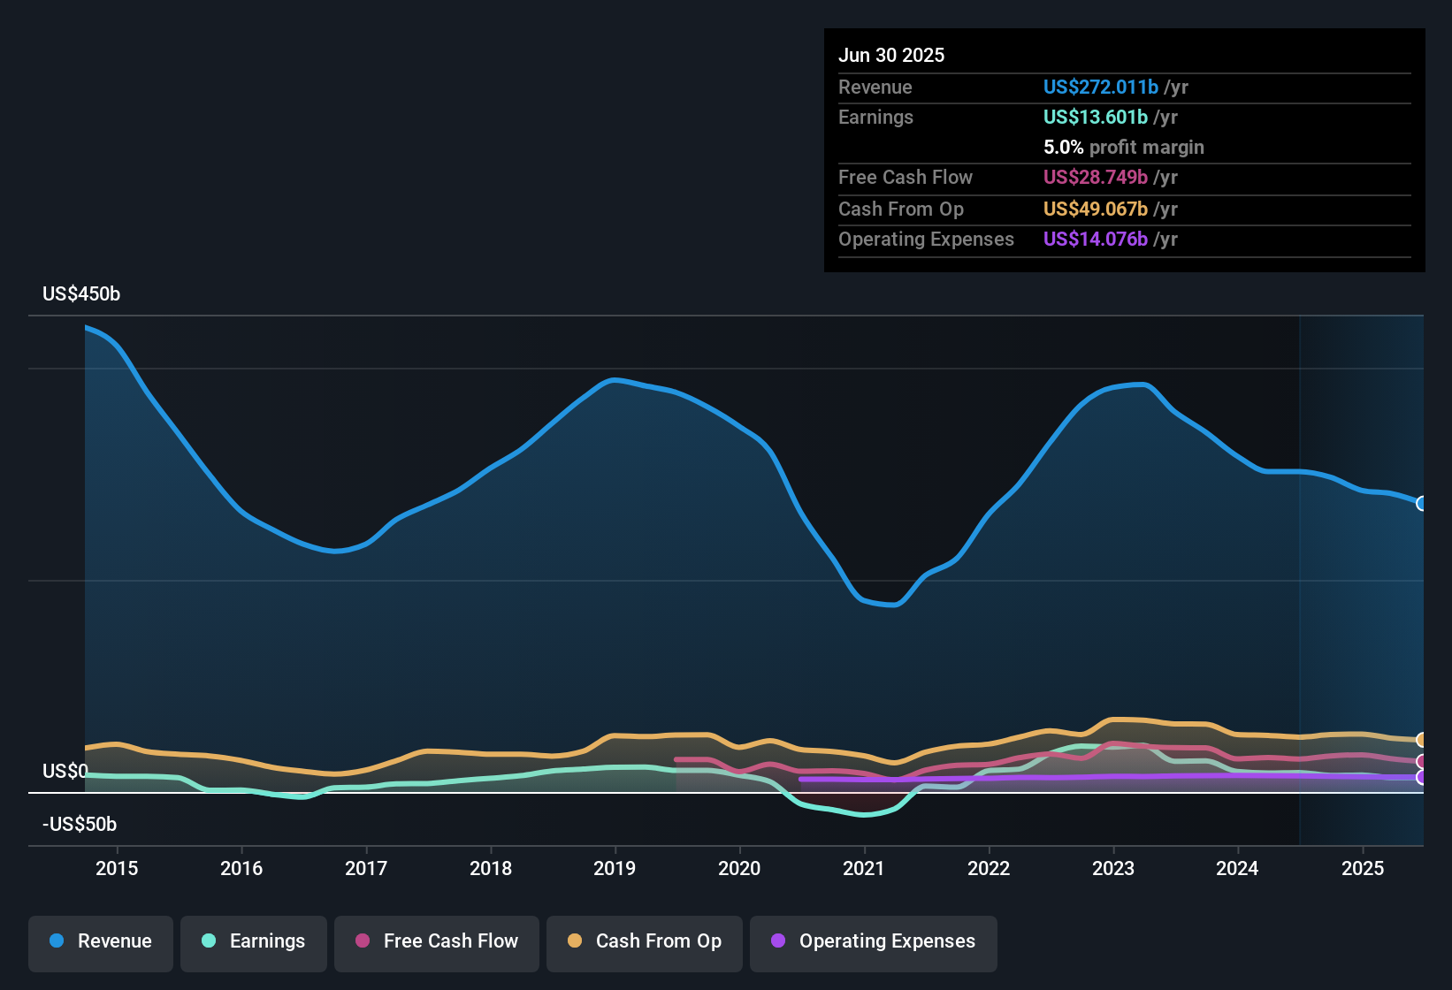Viewport: 1452px width, 990px height.
Task: Click the US$272.011b revenue value in tooltip
Action: tap(1100, 87)
